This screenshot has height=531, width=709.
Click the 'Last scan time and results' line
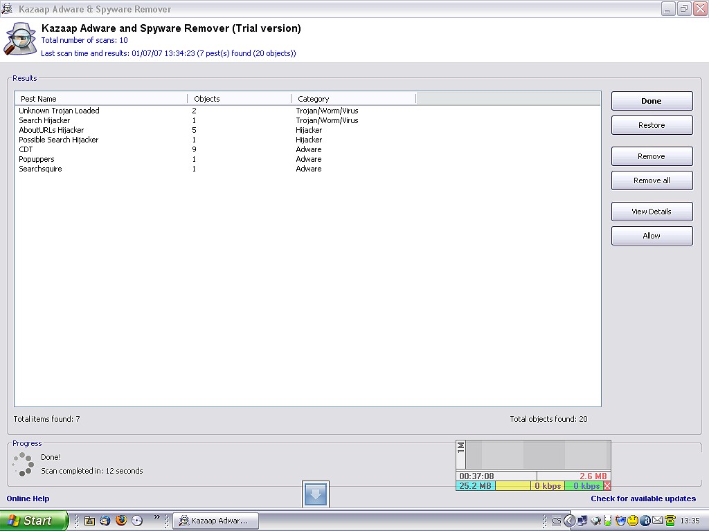(168, 53)
